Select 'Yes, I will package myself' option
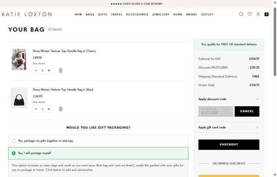 (x=98, y=153)
